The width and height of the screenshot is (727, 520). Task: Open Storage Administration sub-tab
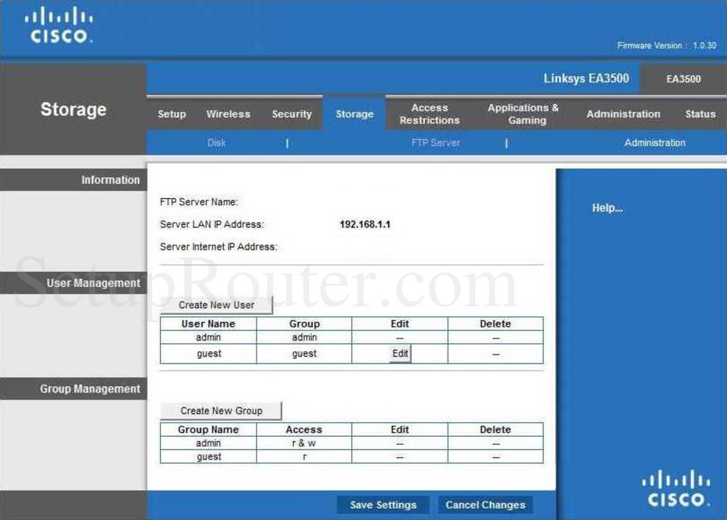(654, 143)
